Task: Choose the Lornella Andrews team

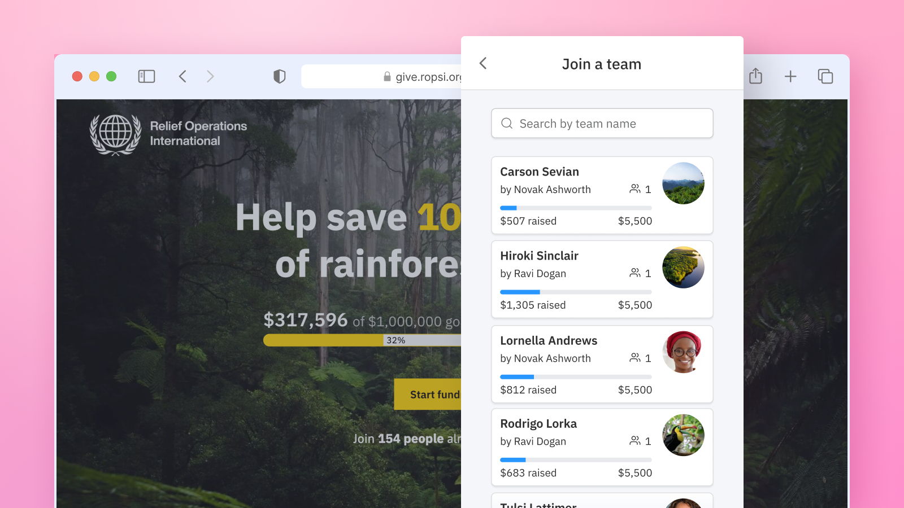Action: pyautogui.click(x=576, y=364)
